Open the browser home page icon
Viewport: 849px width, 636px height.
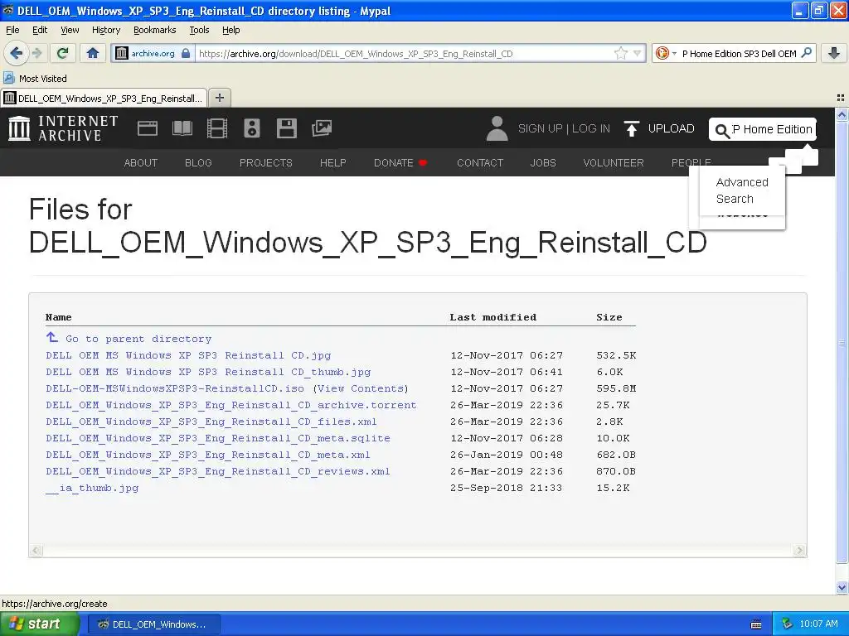tap(93, 53)
